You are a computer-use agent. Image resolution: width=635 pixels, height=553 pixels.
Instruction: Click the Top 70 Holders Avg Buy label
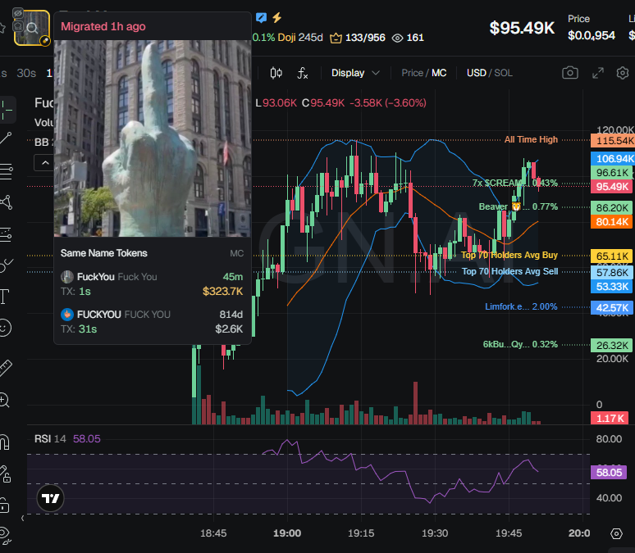[x=509, y=256]
